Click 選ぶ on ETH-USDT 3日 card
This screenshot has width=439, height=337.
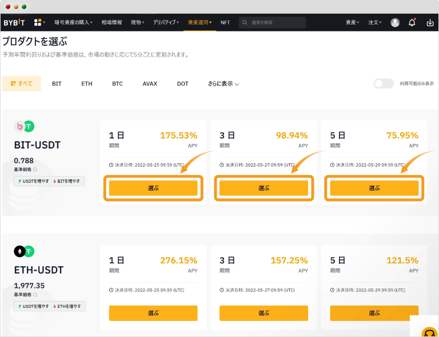[264, 313]
